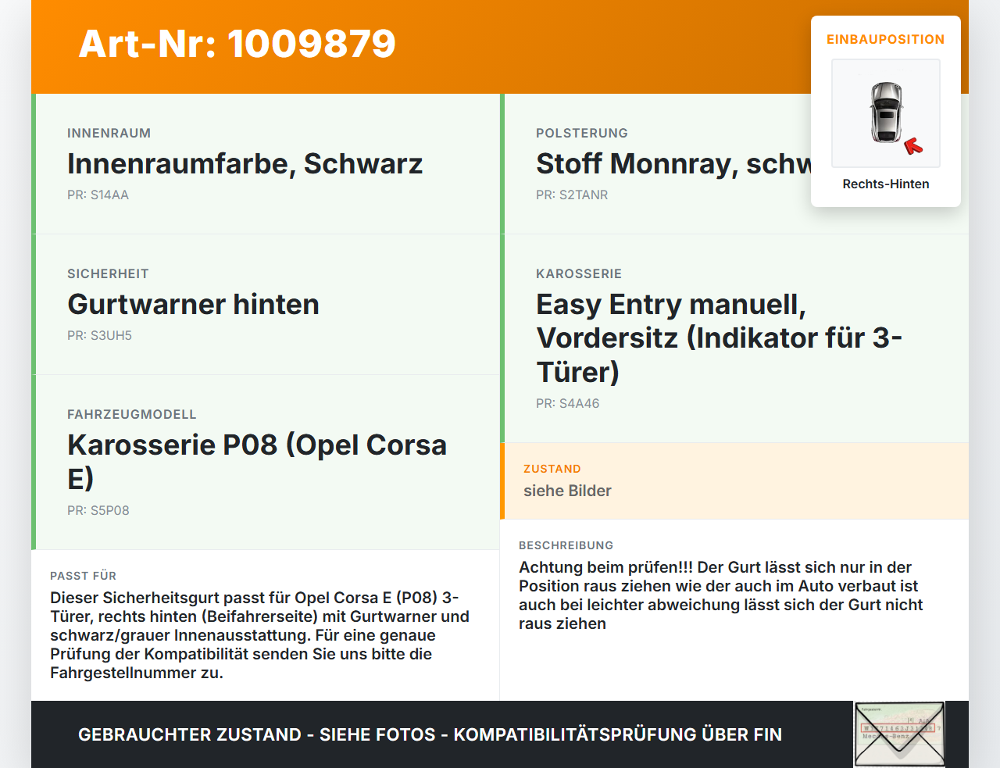Open the siehe Bilder zustand note
Viewport: 1000px width, 768px height.
point(567,491)
